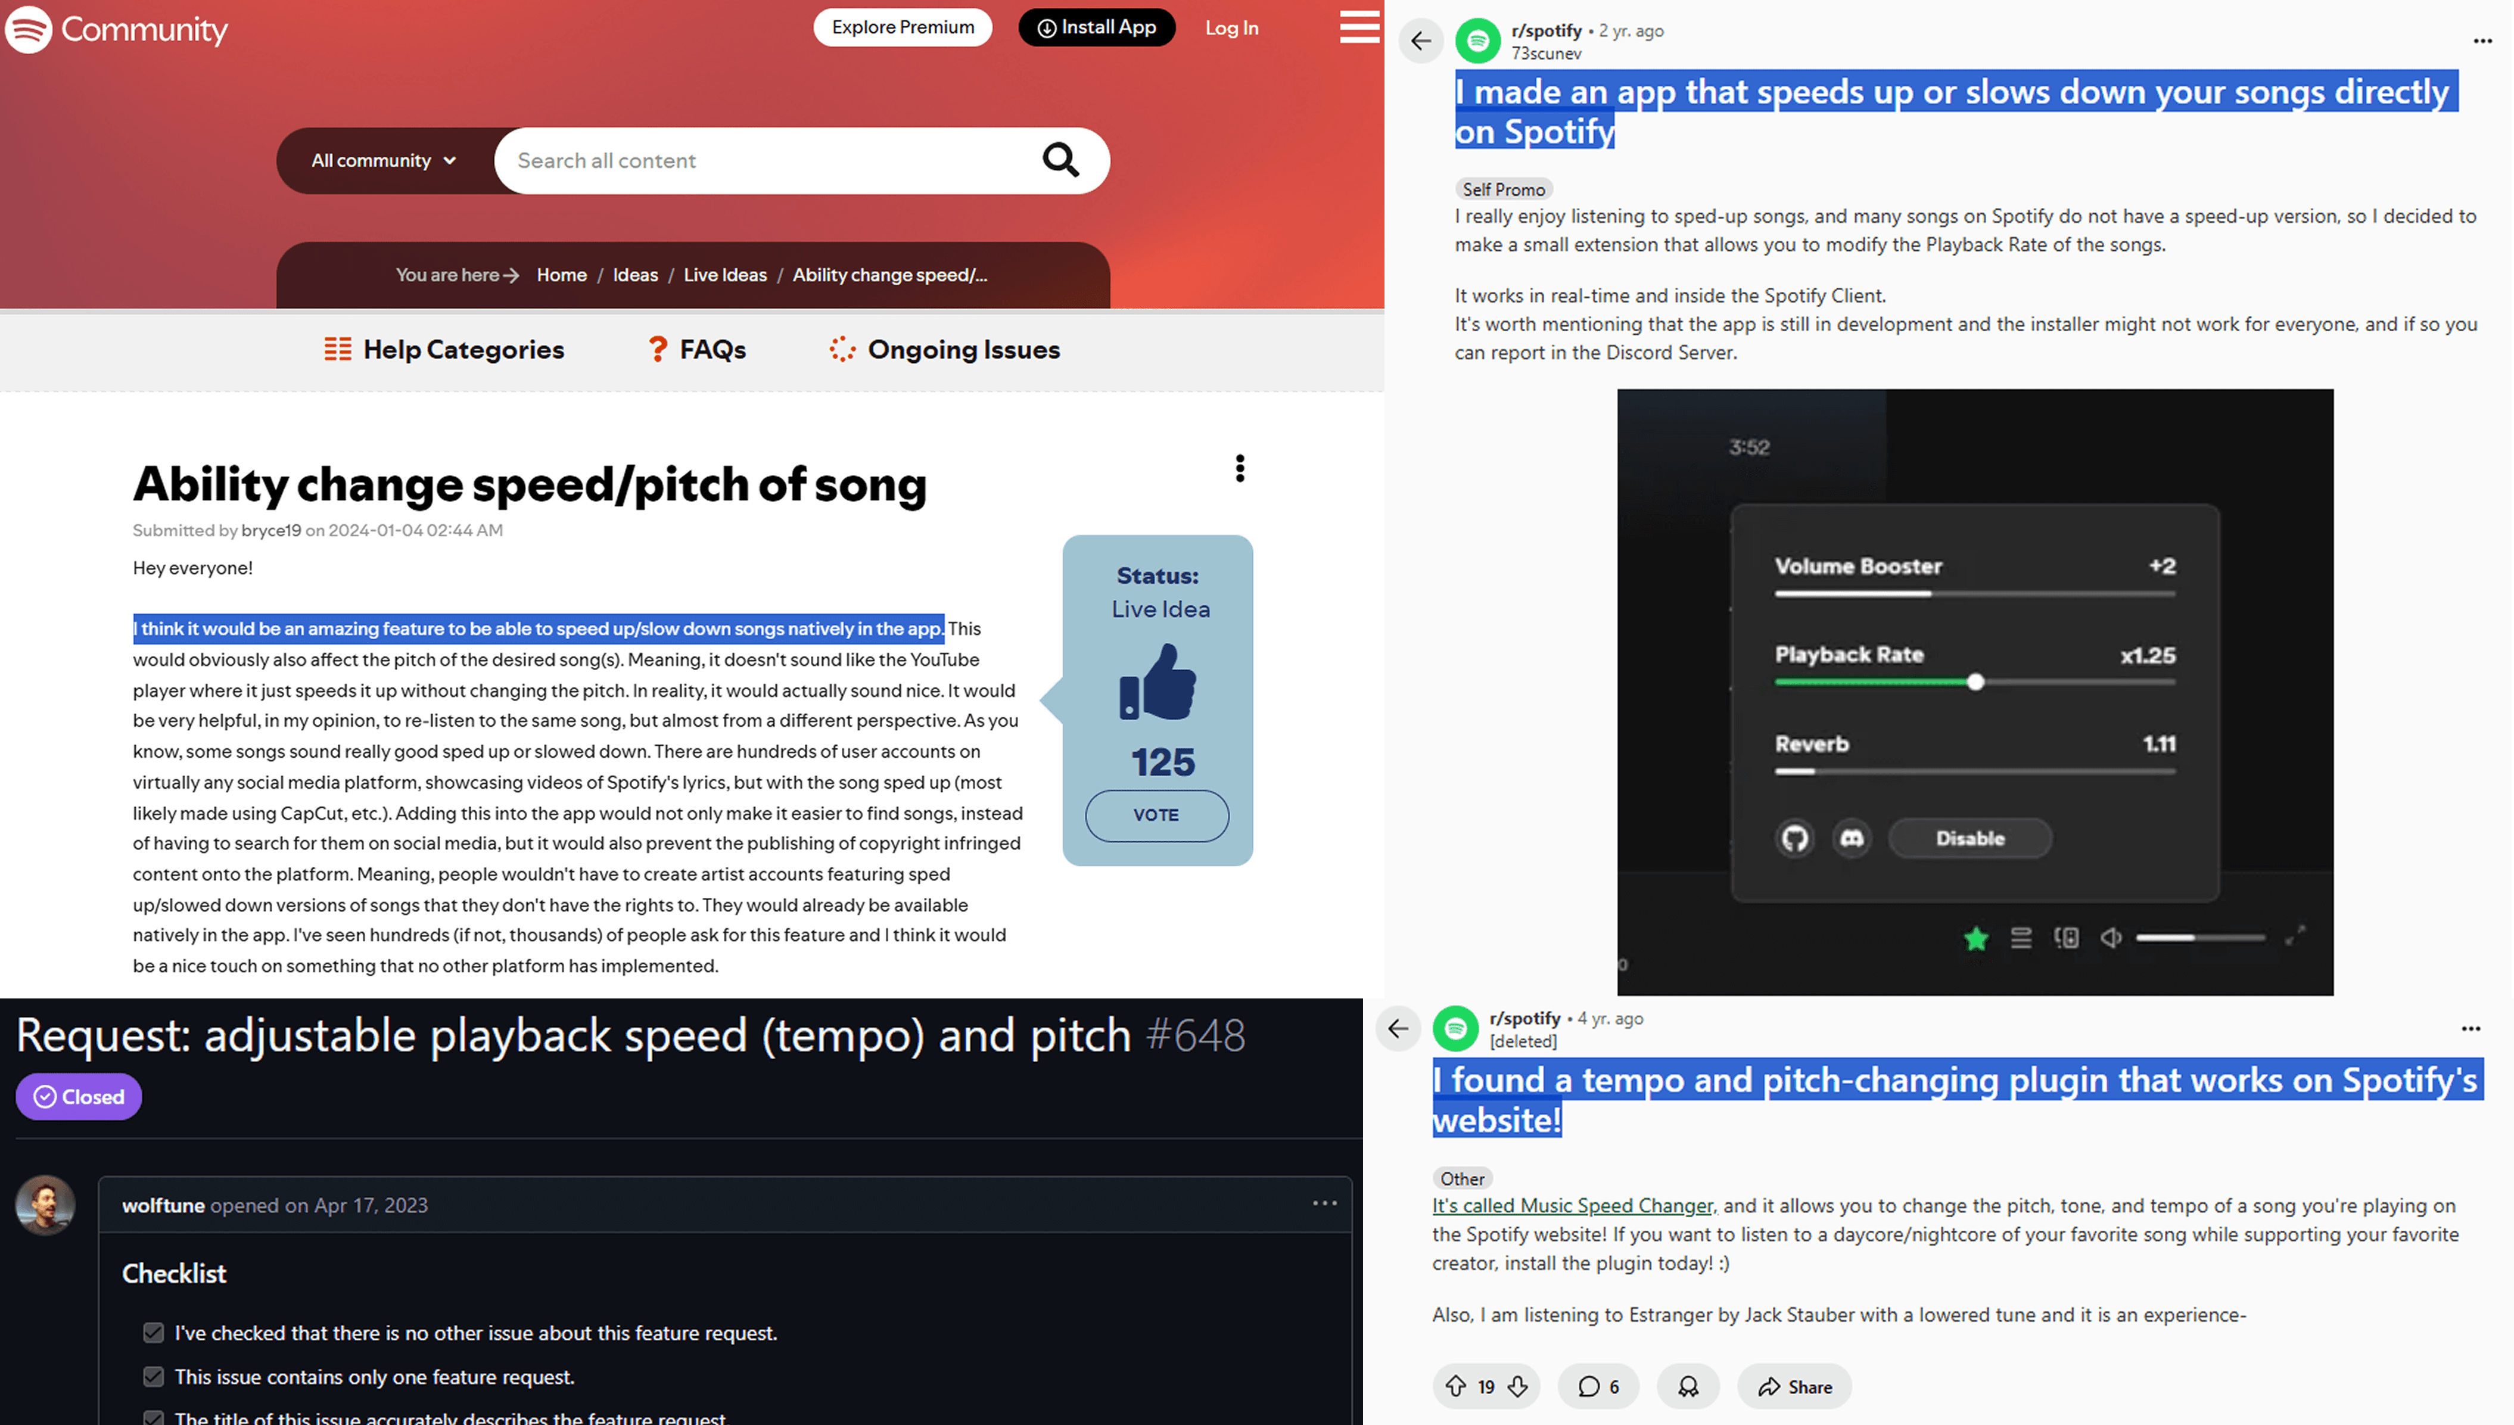Toggle the 'title accurately describes' checkbox
2514x1425 pixels.
coord(154,1417)
